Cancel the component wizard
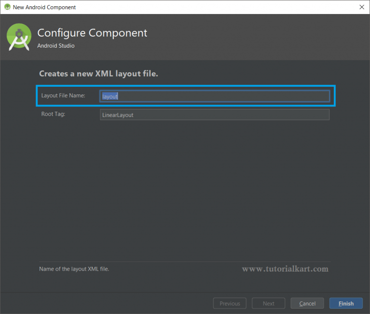The height and width of the screenshot is (314, 370). [307, 303]
